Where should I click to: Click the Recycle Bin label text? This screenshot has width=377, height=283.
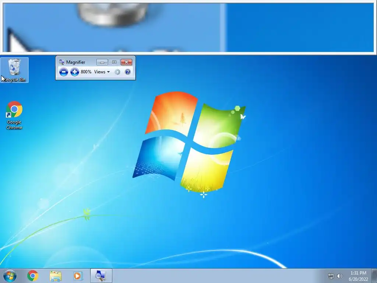coord(14,80)
